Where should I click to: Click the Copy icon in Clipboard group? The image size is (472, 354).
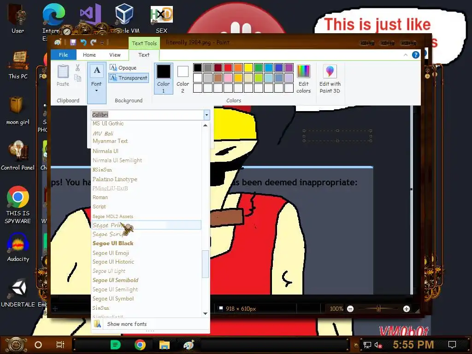[x=77, y=78]
